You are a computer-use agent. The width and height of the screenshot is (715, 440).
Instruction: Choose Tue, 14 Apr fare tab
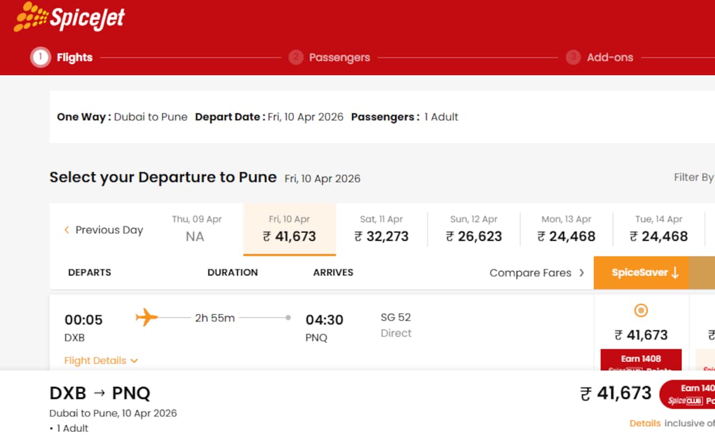pyautogui.click(x=658, y=230)
